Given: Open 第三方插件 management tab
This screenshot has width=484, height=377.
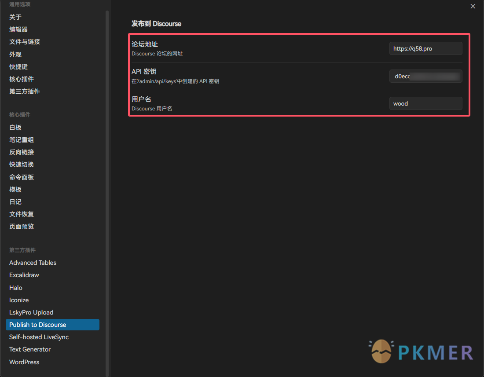Looking at the screenshot, I should click(24, 92).
